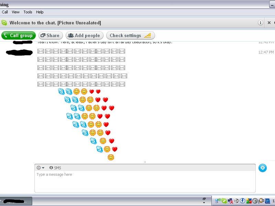Open Check settings for call quality

[131, 36]
